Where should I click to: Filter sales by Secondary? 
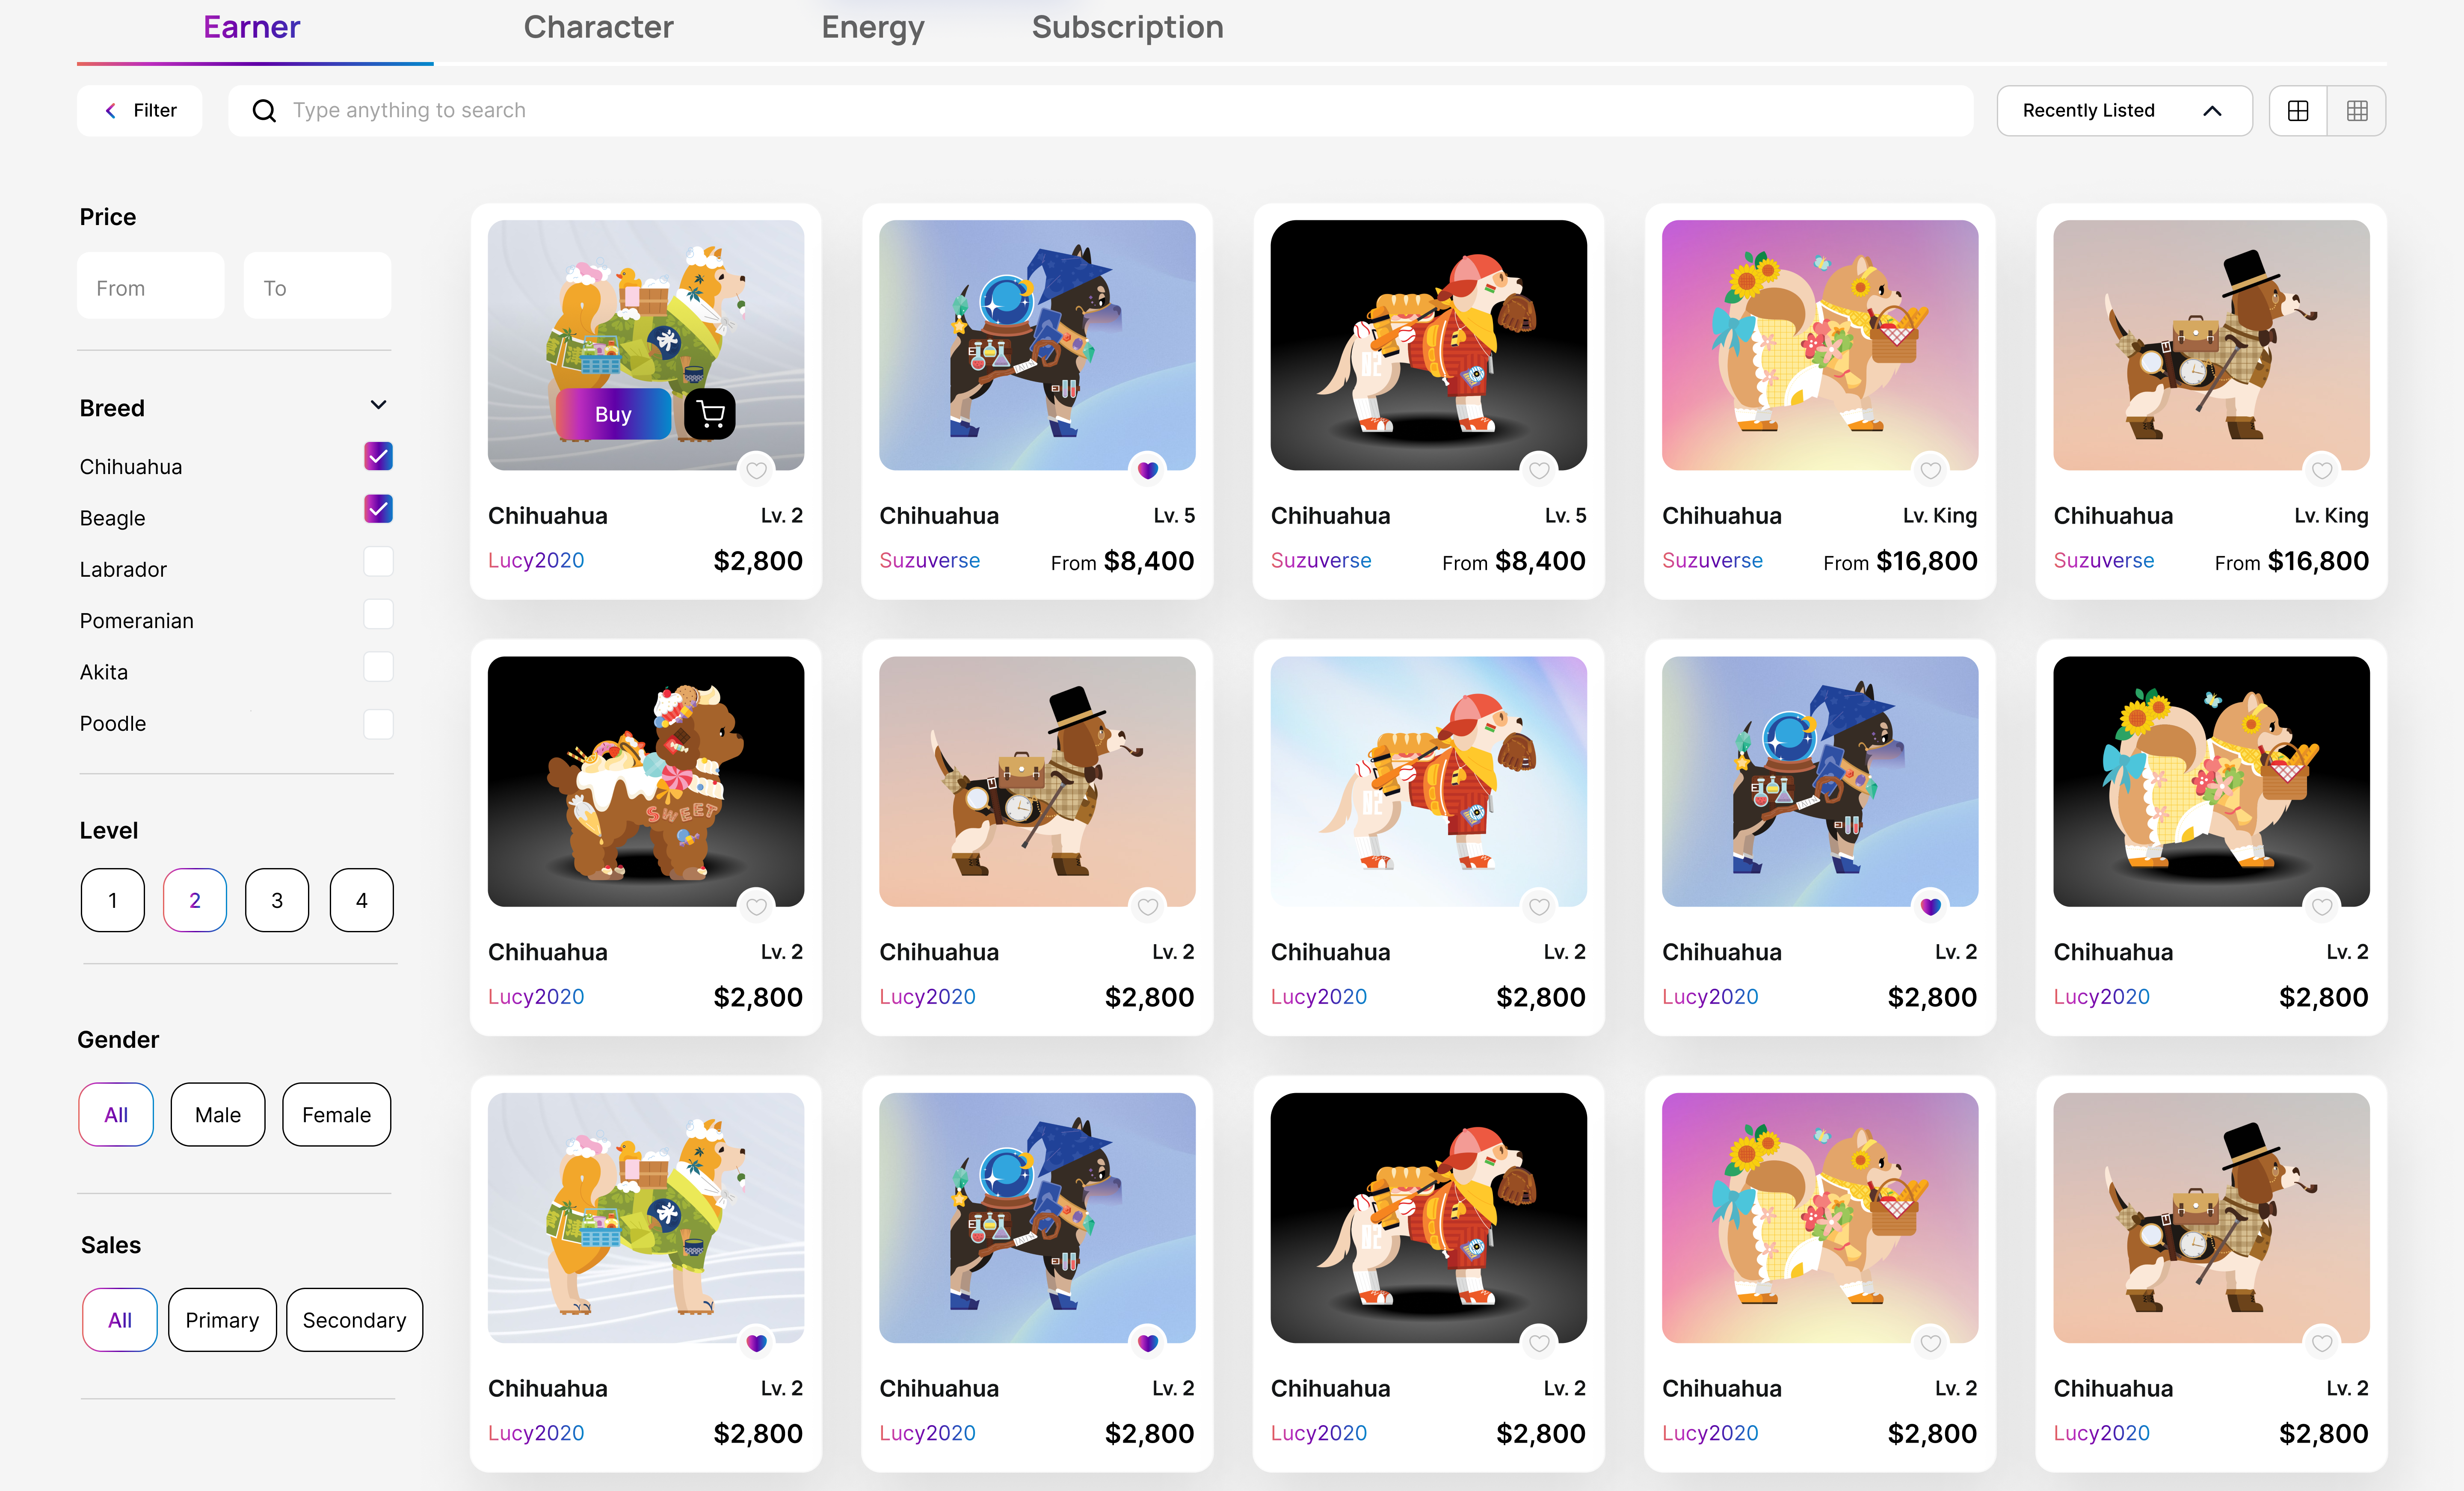point(354,1320)
